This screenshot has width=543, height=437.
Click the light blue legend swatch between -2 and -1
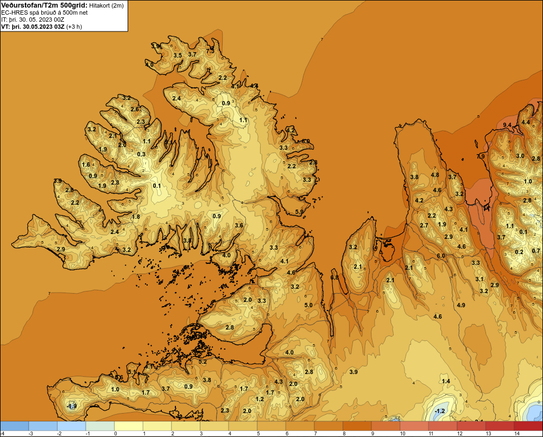[72, 426]
